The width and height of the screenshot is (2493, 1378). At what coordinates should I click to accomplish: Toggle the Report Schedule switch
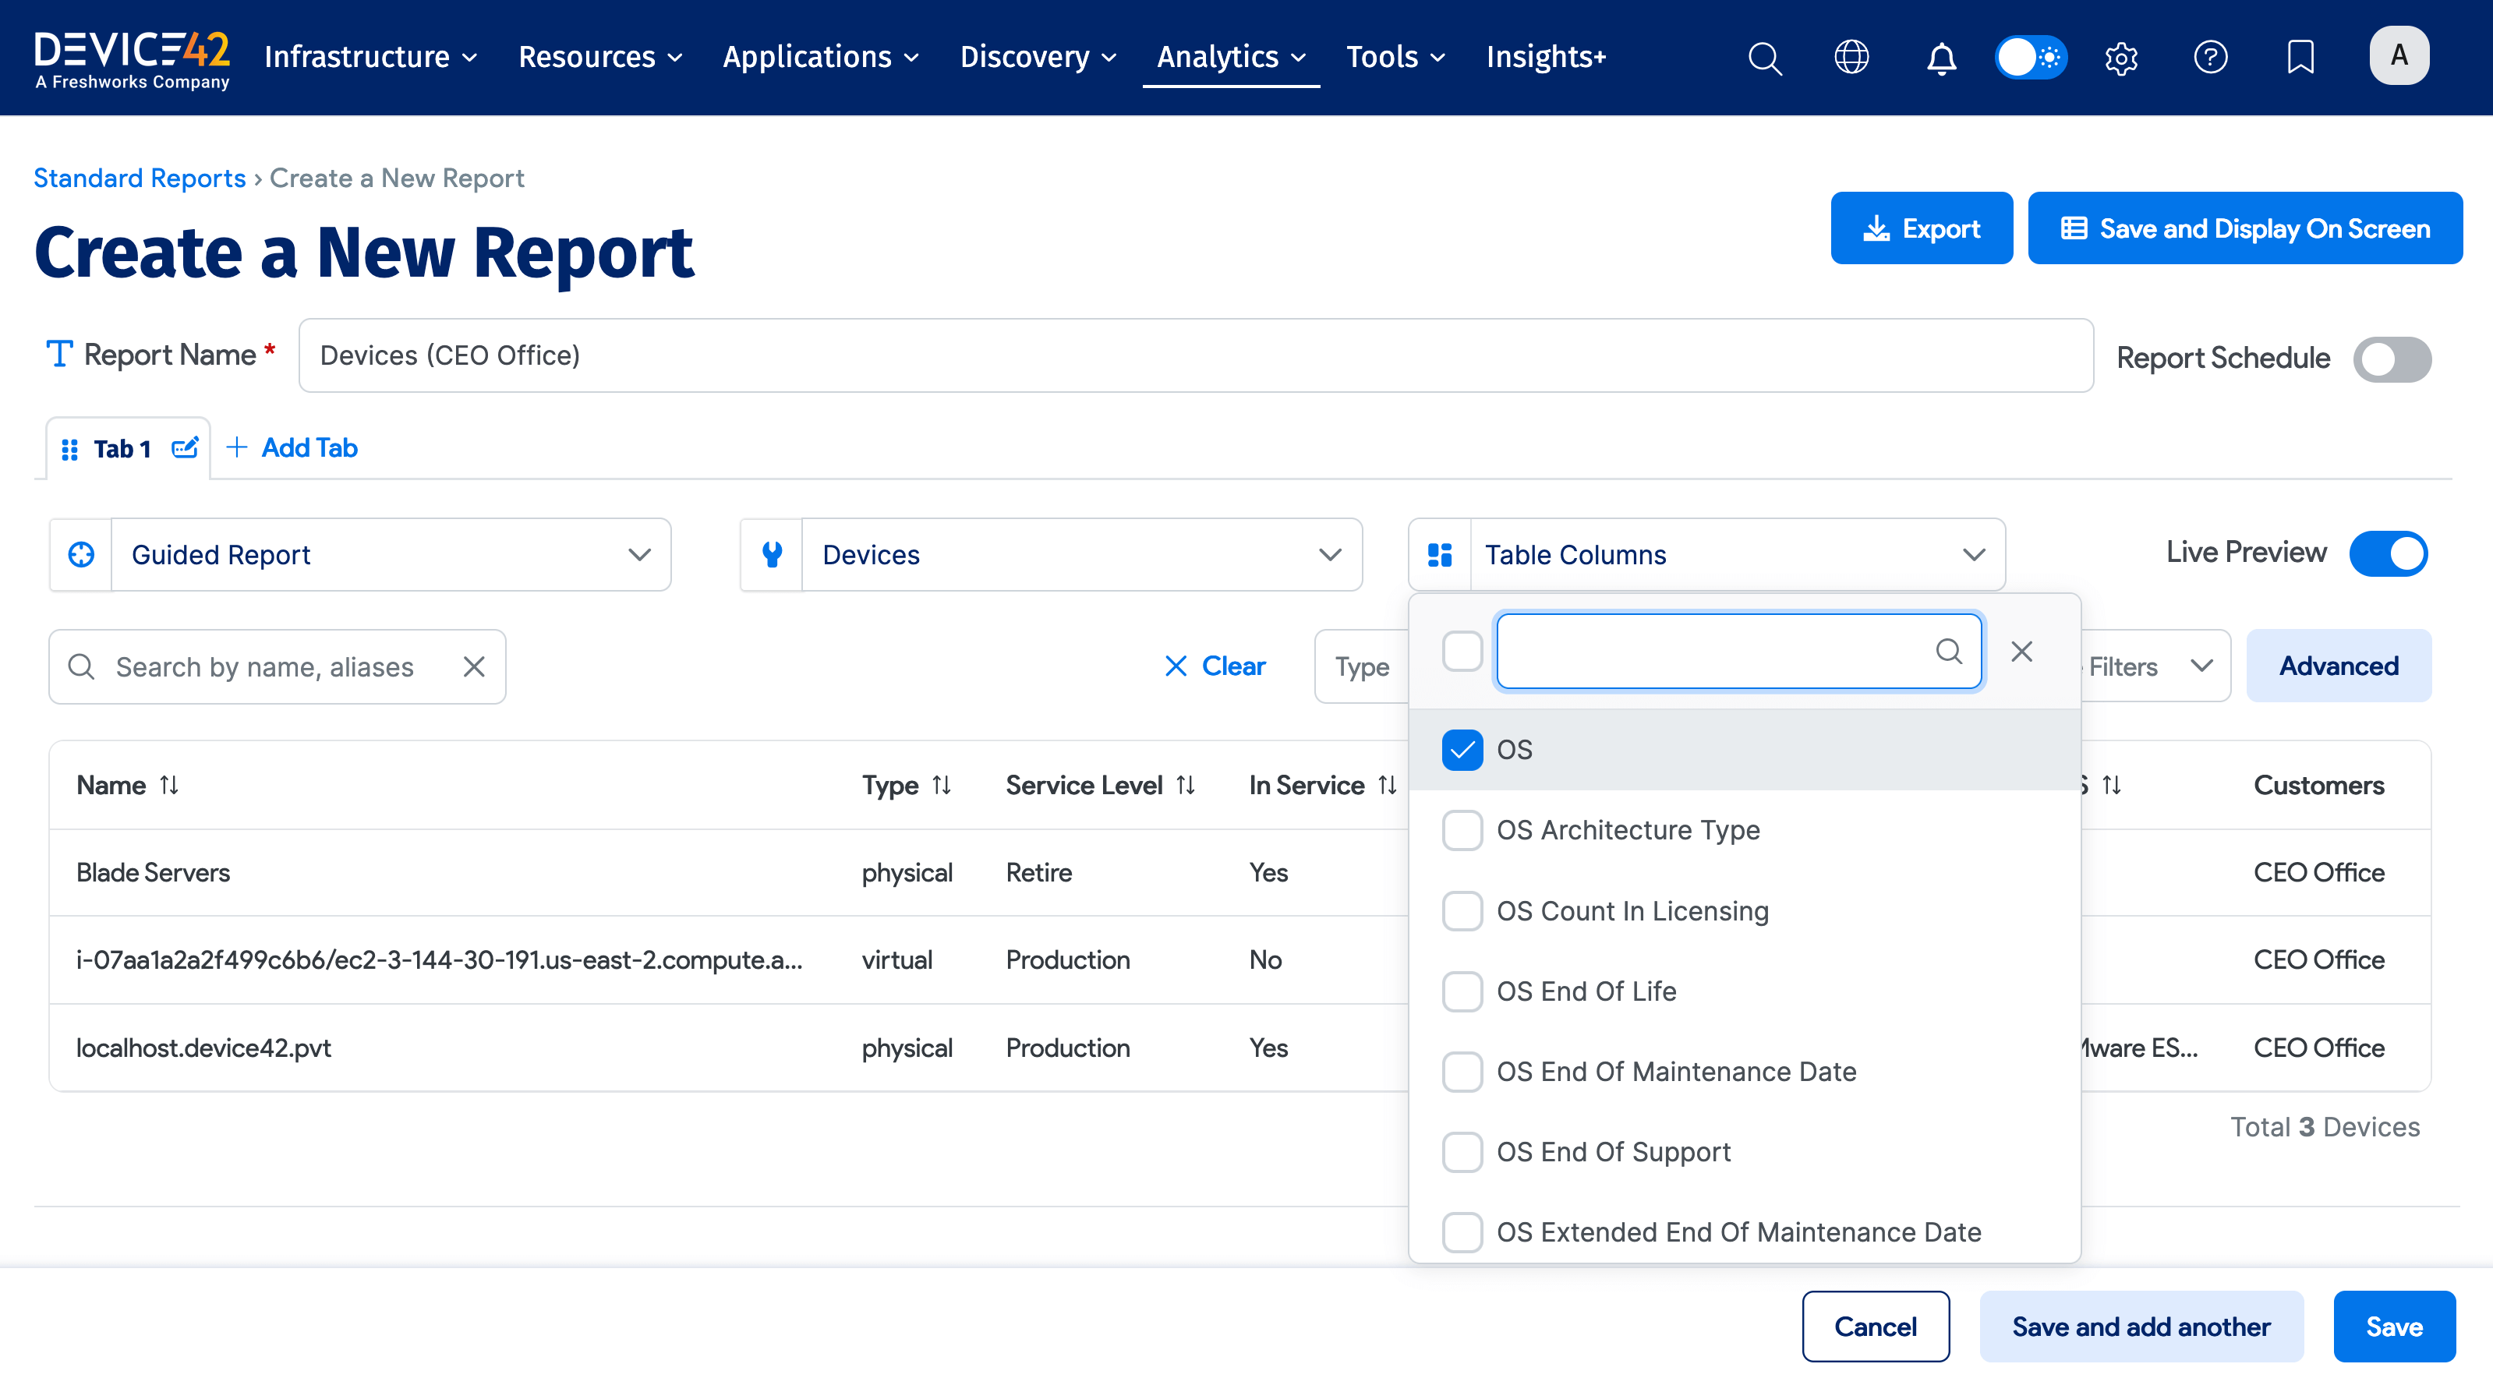[2392, 359]
